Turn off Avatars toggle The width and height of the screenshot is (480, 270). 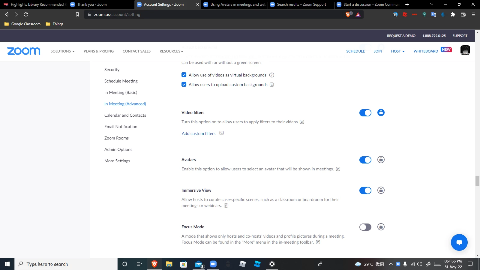click(365, 160)
